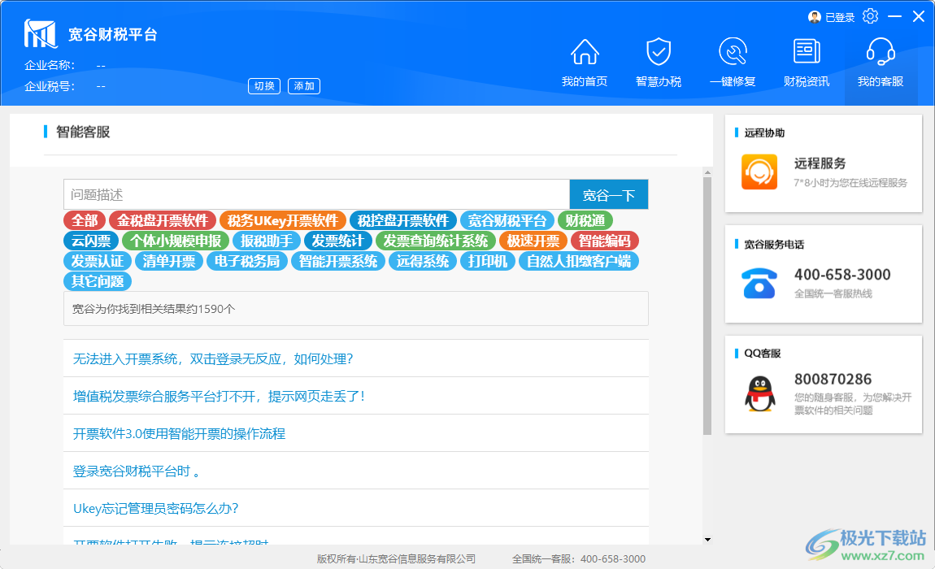The image size is (935, 569).
Task: Open the 财税资讯 news icon
Action: [807, 51]
